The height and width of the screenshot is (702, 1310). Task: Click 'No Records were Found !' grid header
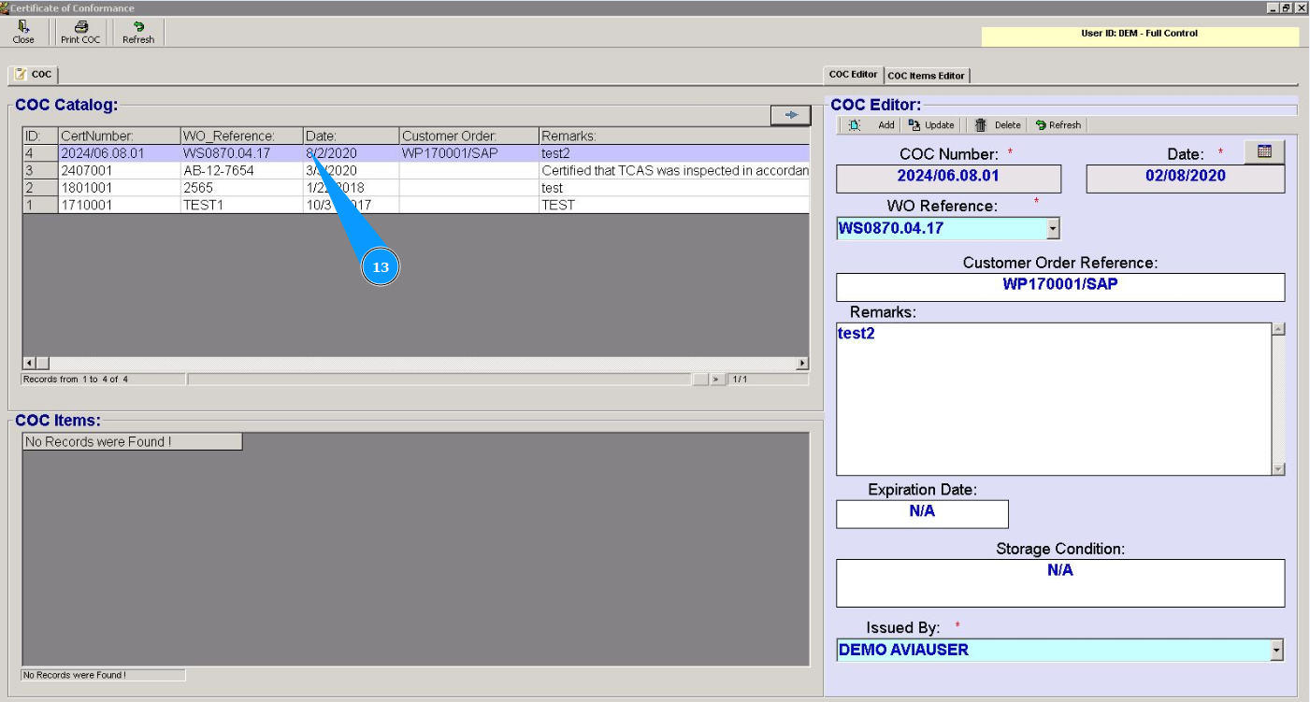132,441
